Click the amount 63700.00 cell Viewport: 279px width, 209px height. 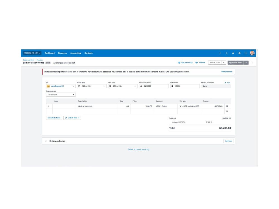coord(213,106)
